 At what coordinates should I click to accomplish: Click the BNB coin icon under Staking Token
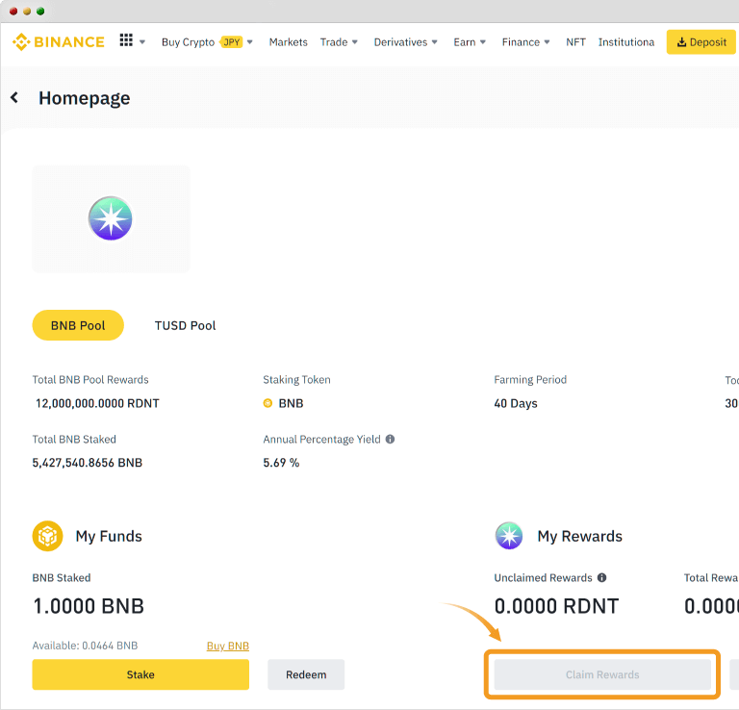click(x=268, y=403)
